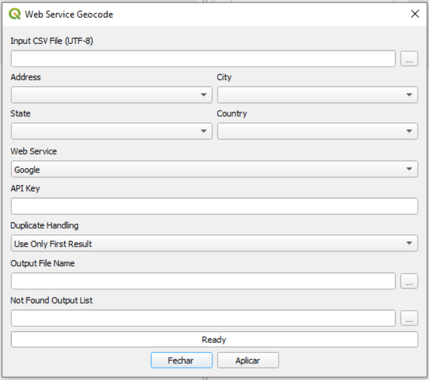Click the Not Found Output List field
Image resolution: width=429 pixels, height=380 pixels.
coord(203,318)
